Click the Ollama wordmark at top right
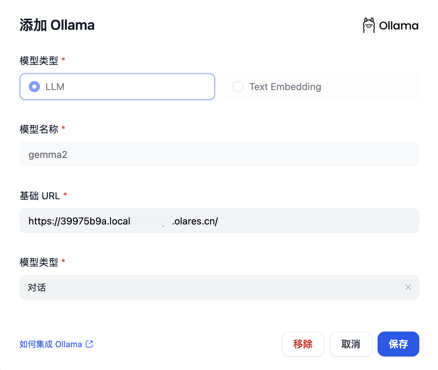Viewport: 438px width, 370px height. (399, 25)
